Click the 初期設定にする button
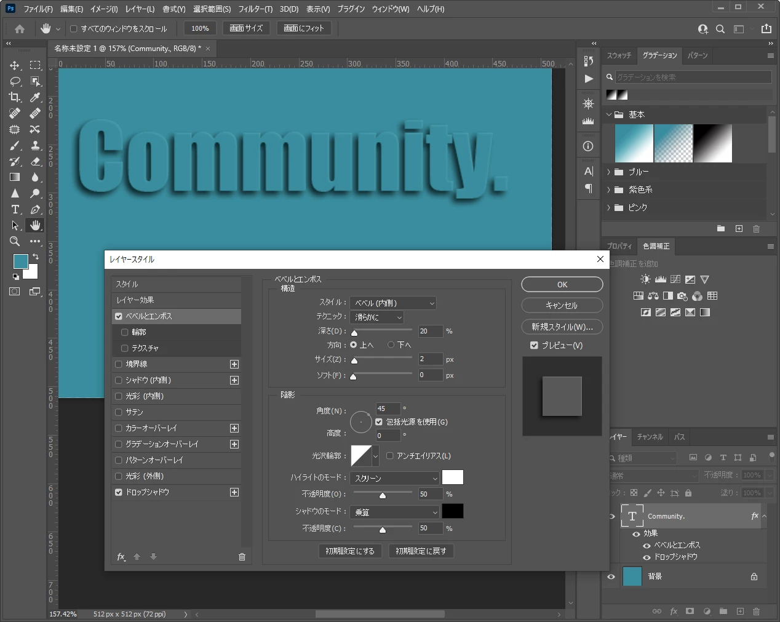Image resolution: width=780 pixels, height=622 pixels. pyautogui.click(x=350, y=551)
